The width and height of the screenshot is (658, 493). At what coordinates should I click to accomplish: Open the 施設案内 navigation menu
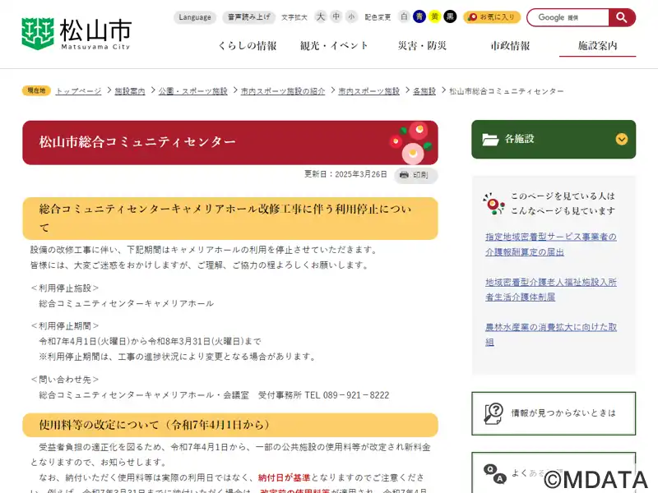tap(598, 46)
